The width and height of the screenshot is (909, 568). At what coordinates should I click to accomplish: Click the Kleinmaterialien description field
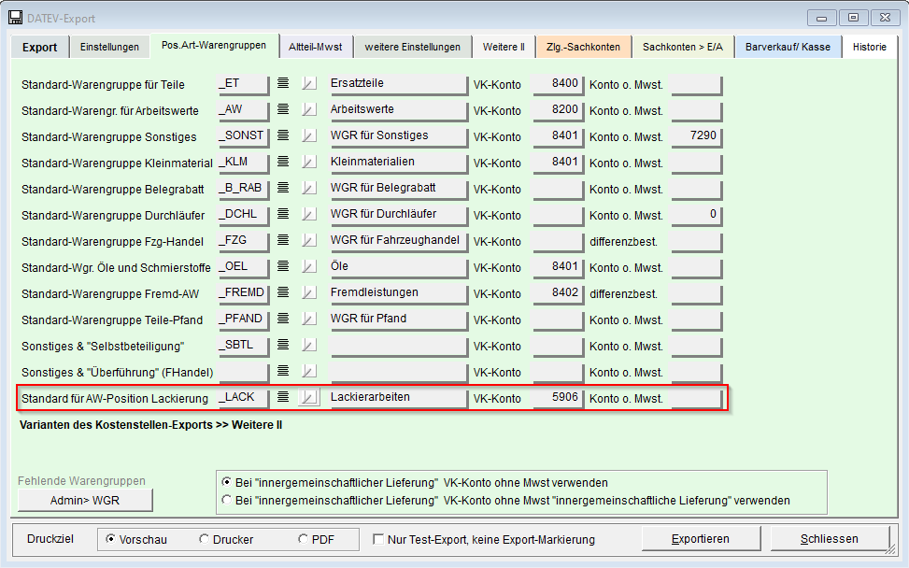click(x=398, y=163)
